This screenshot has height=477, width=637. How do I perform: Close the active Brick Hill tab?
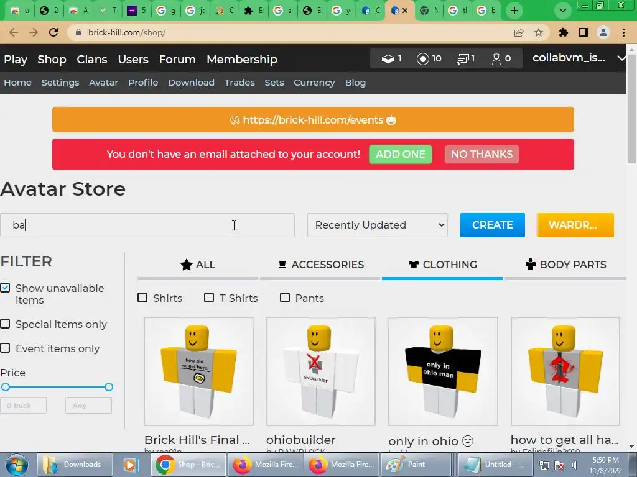click(x=405, y=11)
